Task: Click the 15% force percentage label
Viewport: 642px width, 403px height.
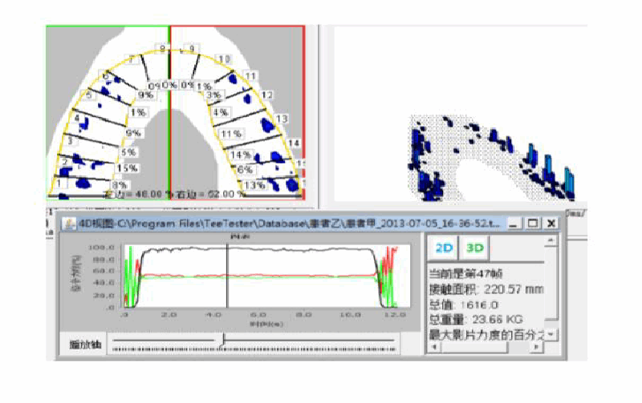Action: point(126,168)
